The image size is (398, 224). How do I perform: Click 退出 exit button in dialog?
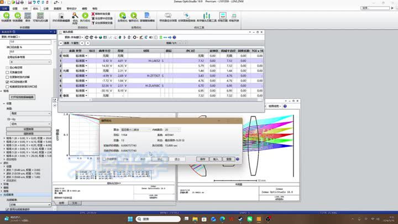click(x=177, y=159)
